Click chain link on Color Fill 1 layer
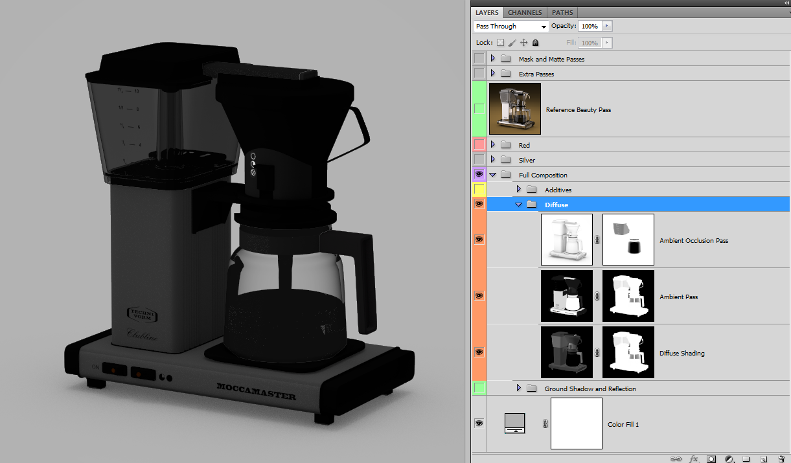The image size is (791, 463). point(545,423)
